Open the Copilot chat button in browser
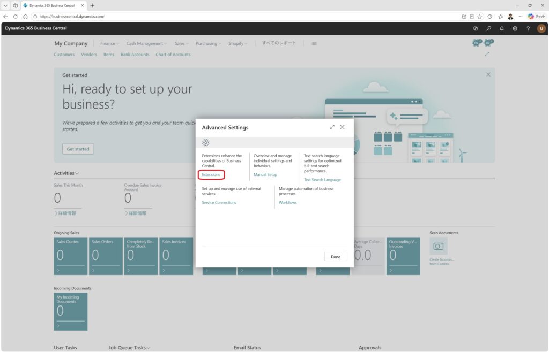The height and width of the screenshot is (352, 549). [536, 17]
